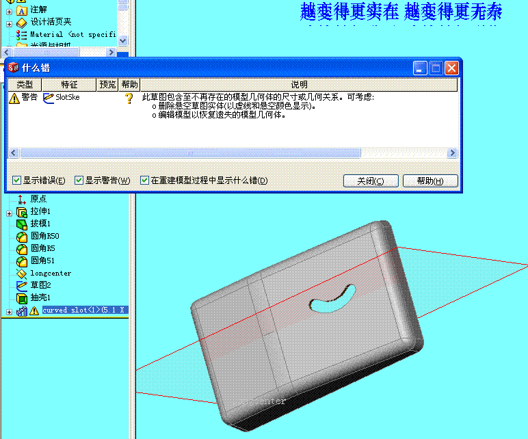528x439 pixels.
Task: Click the 原点 origin icon
Action: coord(22,199)
